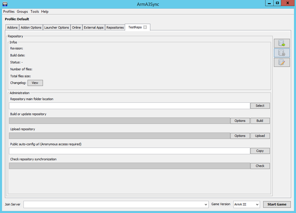Expand the Join Server dropdown
This screenshot has height=213, width=296.
pyautogui.click(x=206, y=205)
